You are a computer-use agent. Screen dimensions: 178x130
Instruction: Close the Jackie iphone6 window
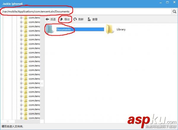pyautogui.click(x=174, y=2)
